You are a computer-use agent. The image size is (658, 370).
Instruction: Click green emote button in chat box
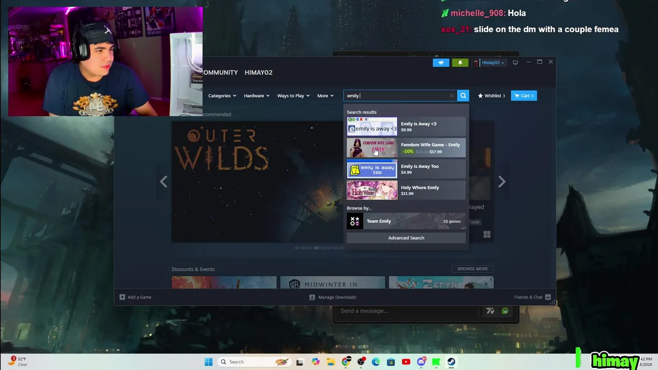click(x=505, y=311)
